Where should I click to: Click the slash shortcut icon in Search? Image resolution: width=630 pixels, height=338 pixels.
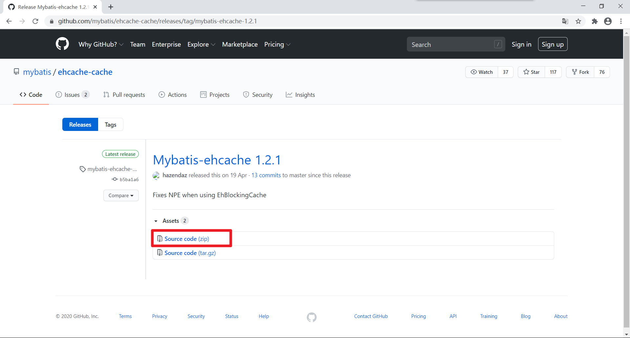(x=498, y=44)
